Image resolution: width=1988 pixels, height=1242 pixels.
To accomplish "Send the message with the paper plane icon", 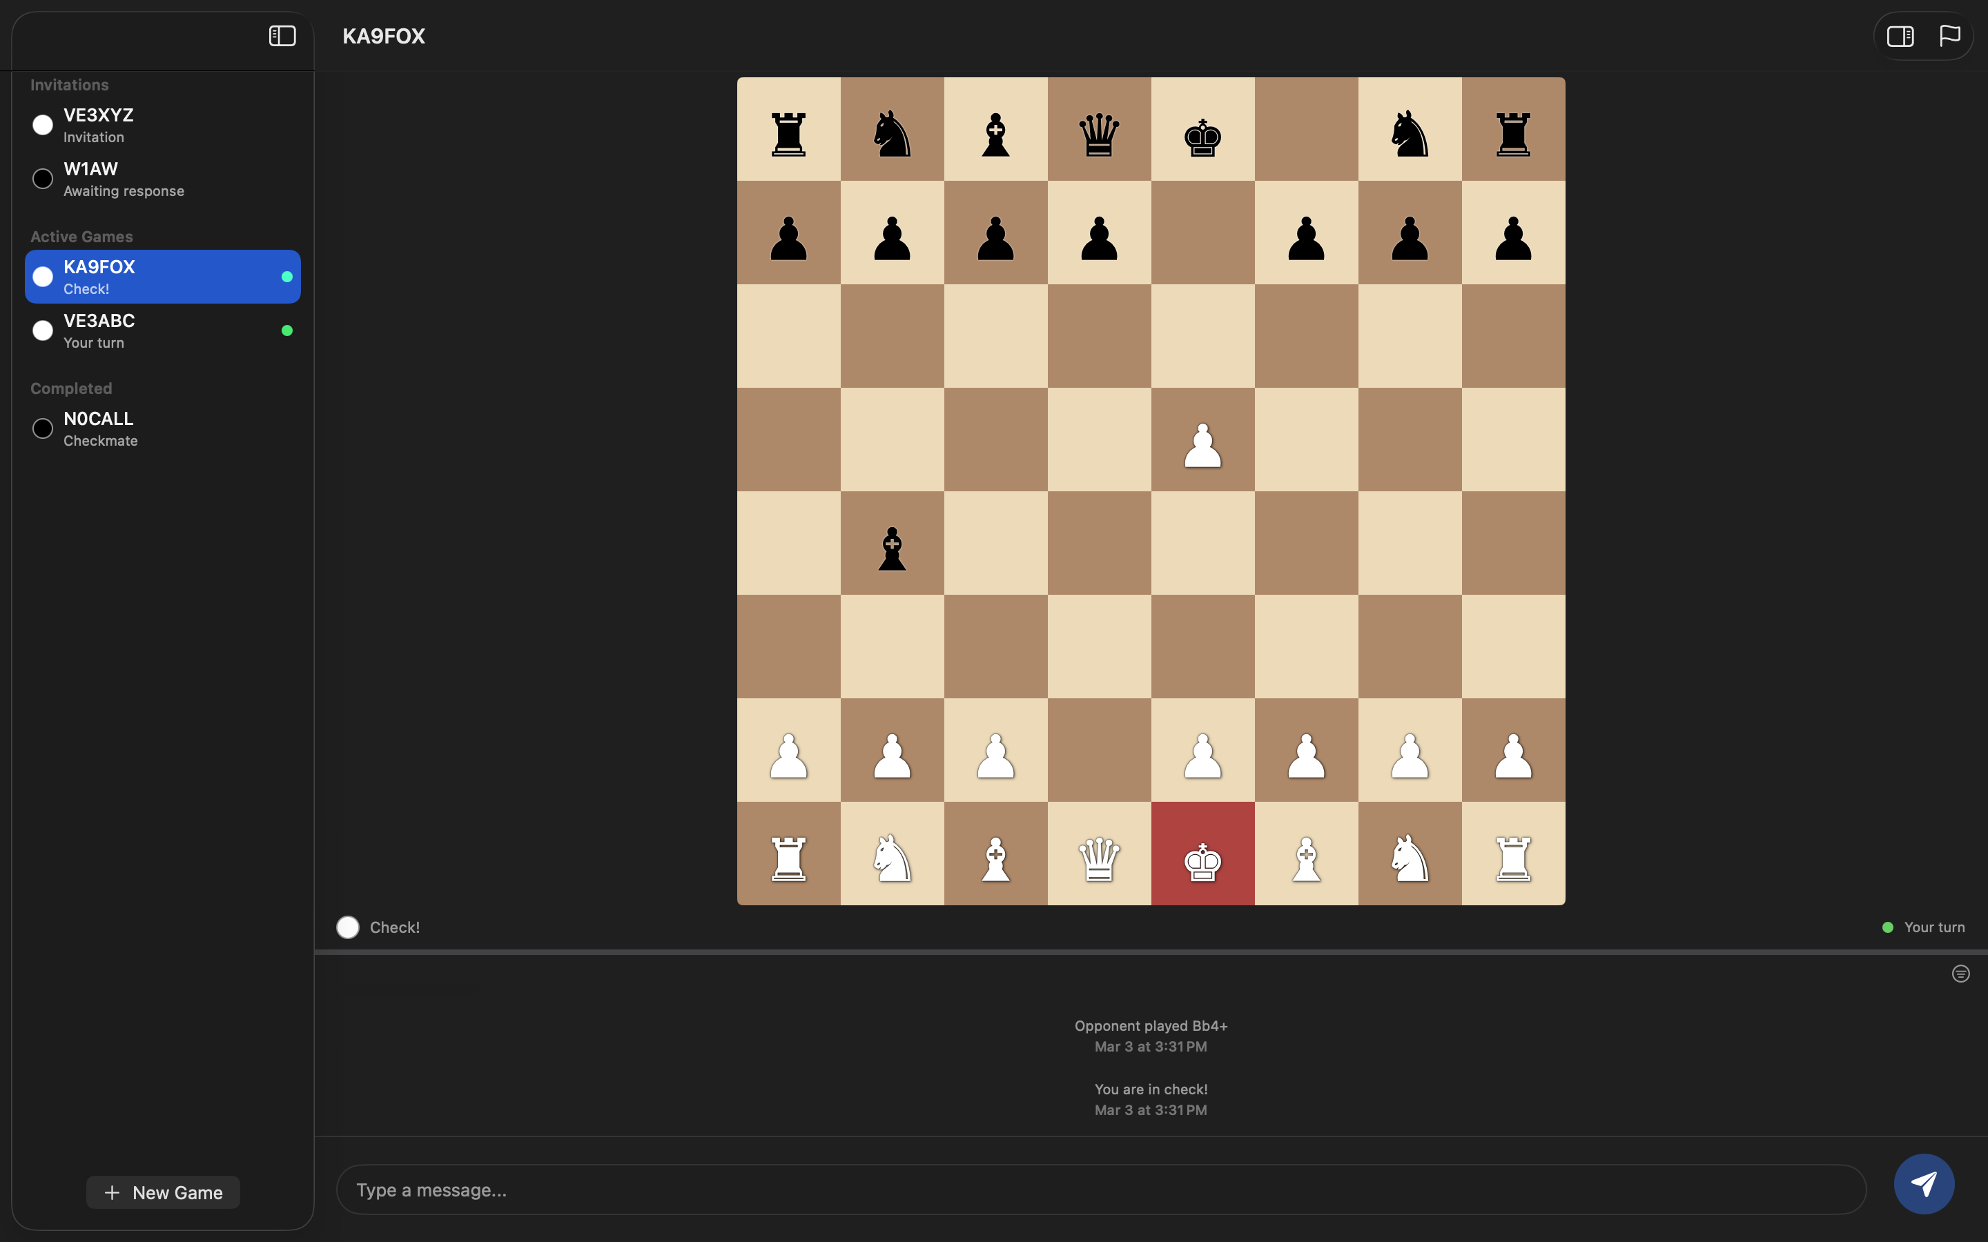I will click(x=1924, y=1183).
